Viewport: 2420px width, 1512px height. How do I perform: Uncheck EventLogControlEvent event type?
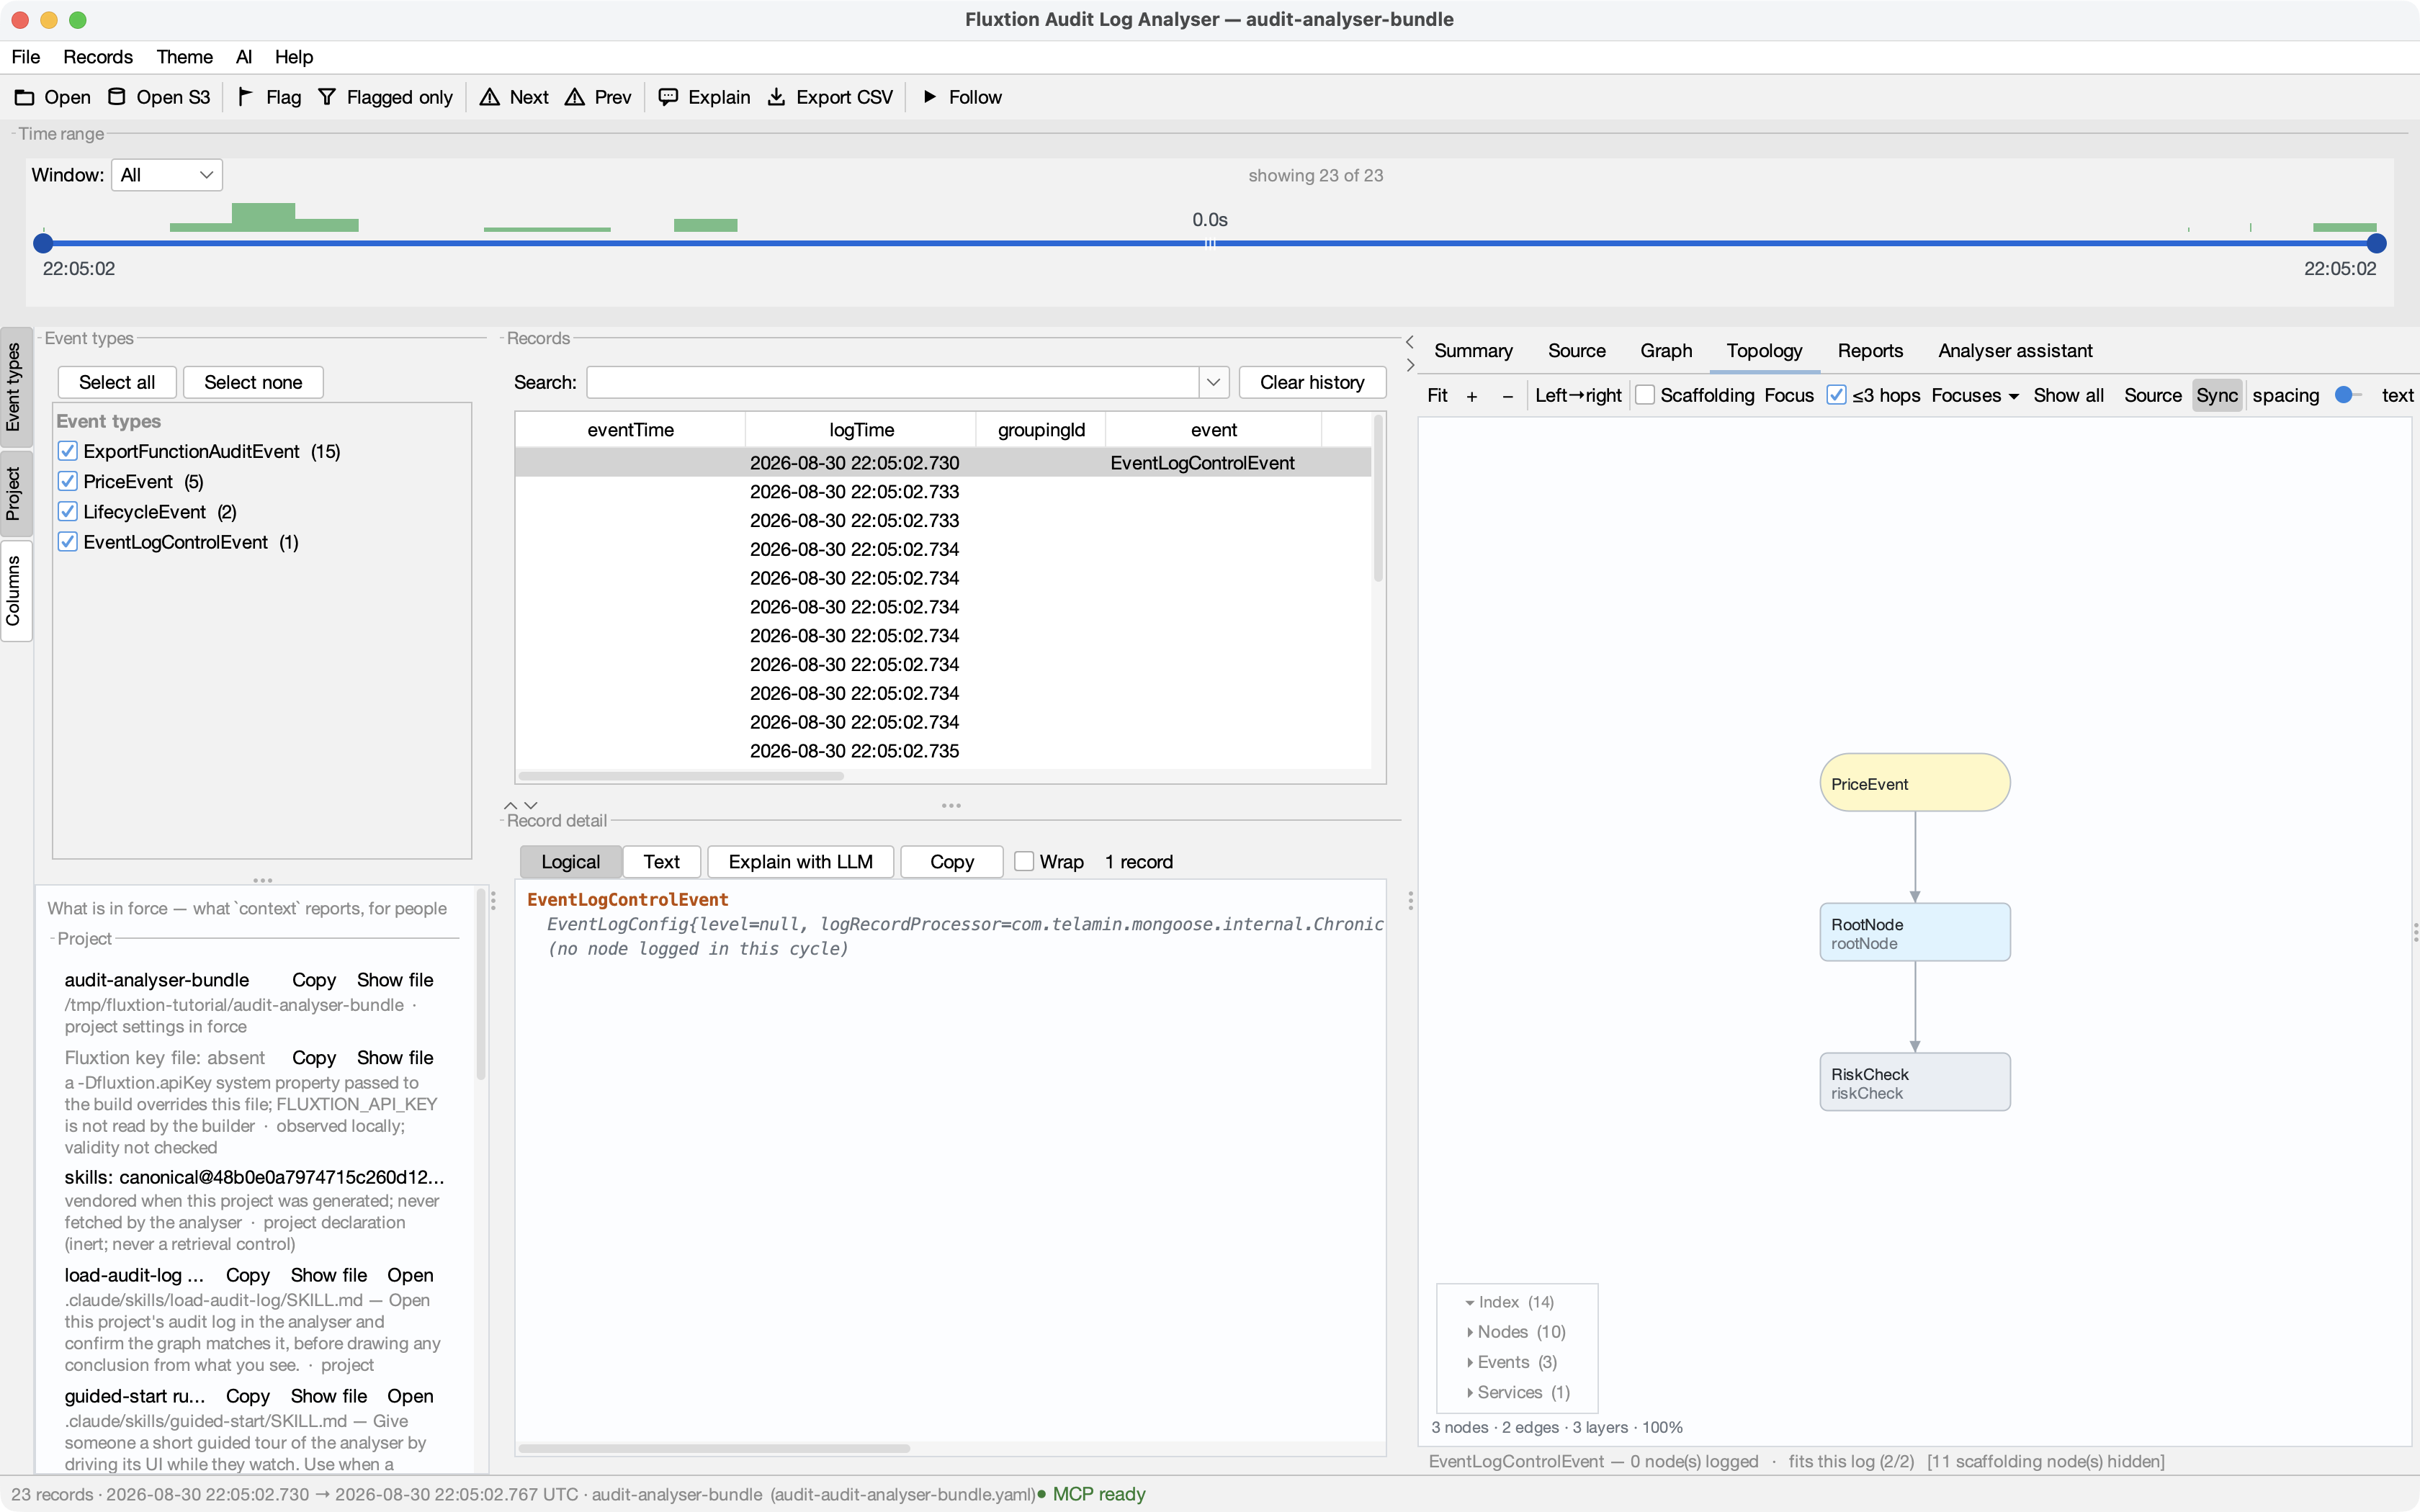[x=68, y=542]
